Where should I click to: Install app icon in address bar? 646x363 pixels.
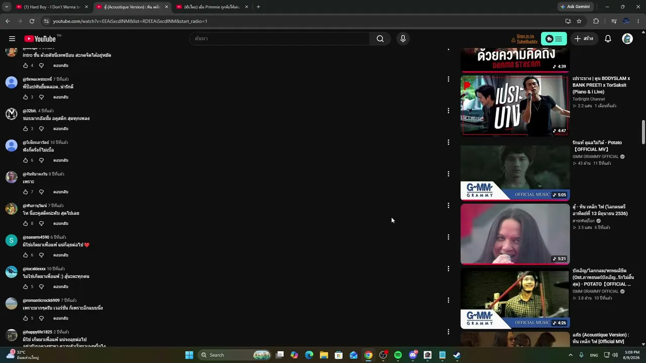point(568,21)
